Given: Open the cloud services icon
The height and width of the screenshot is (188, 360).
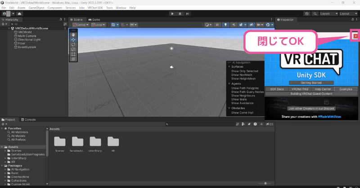Looking at the screenshot, I should tap(19, 14).
